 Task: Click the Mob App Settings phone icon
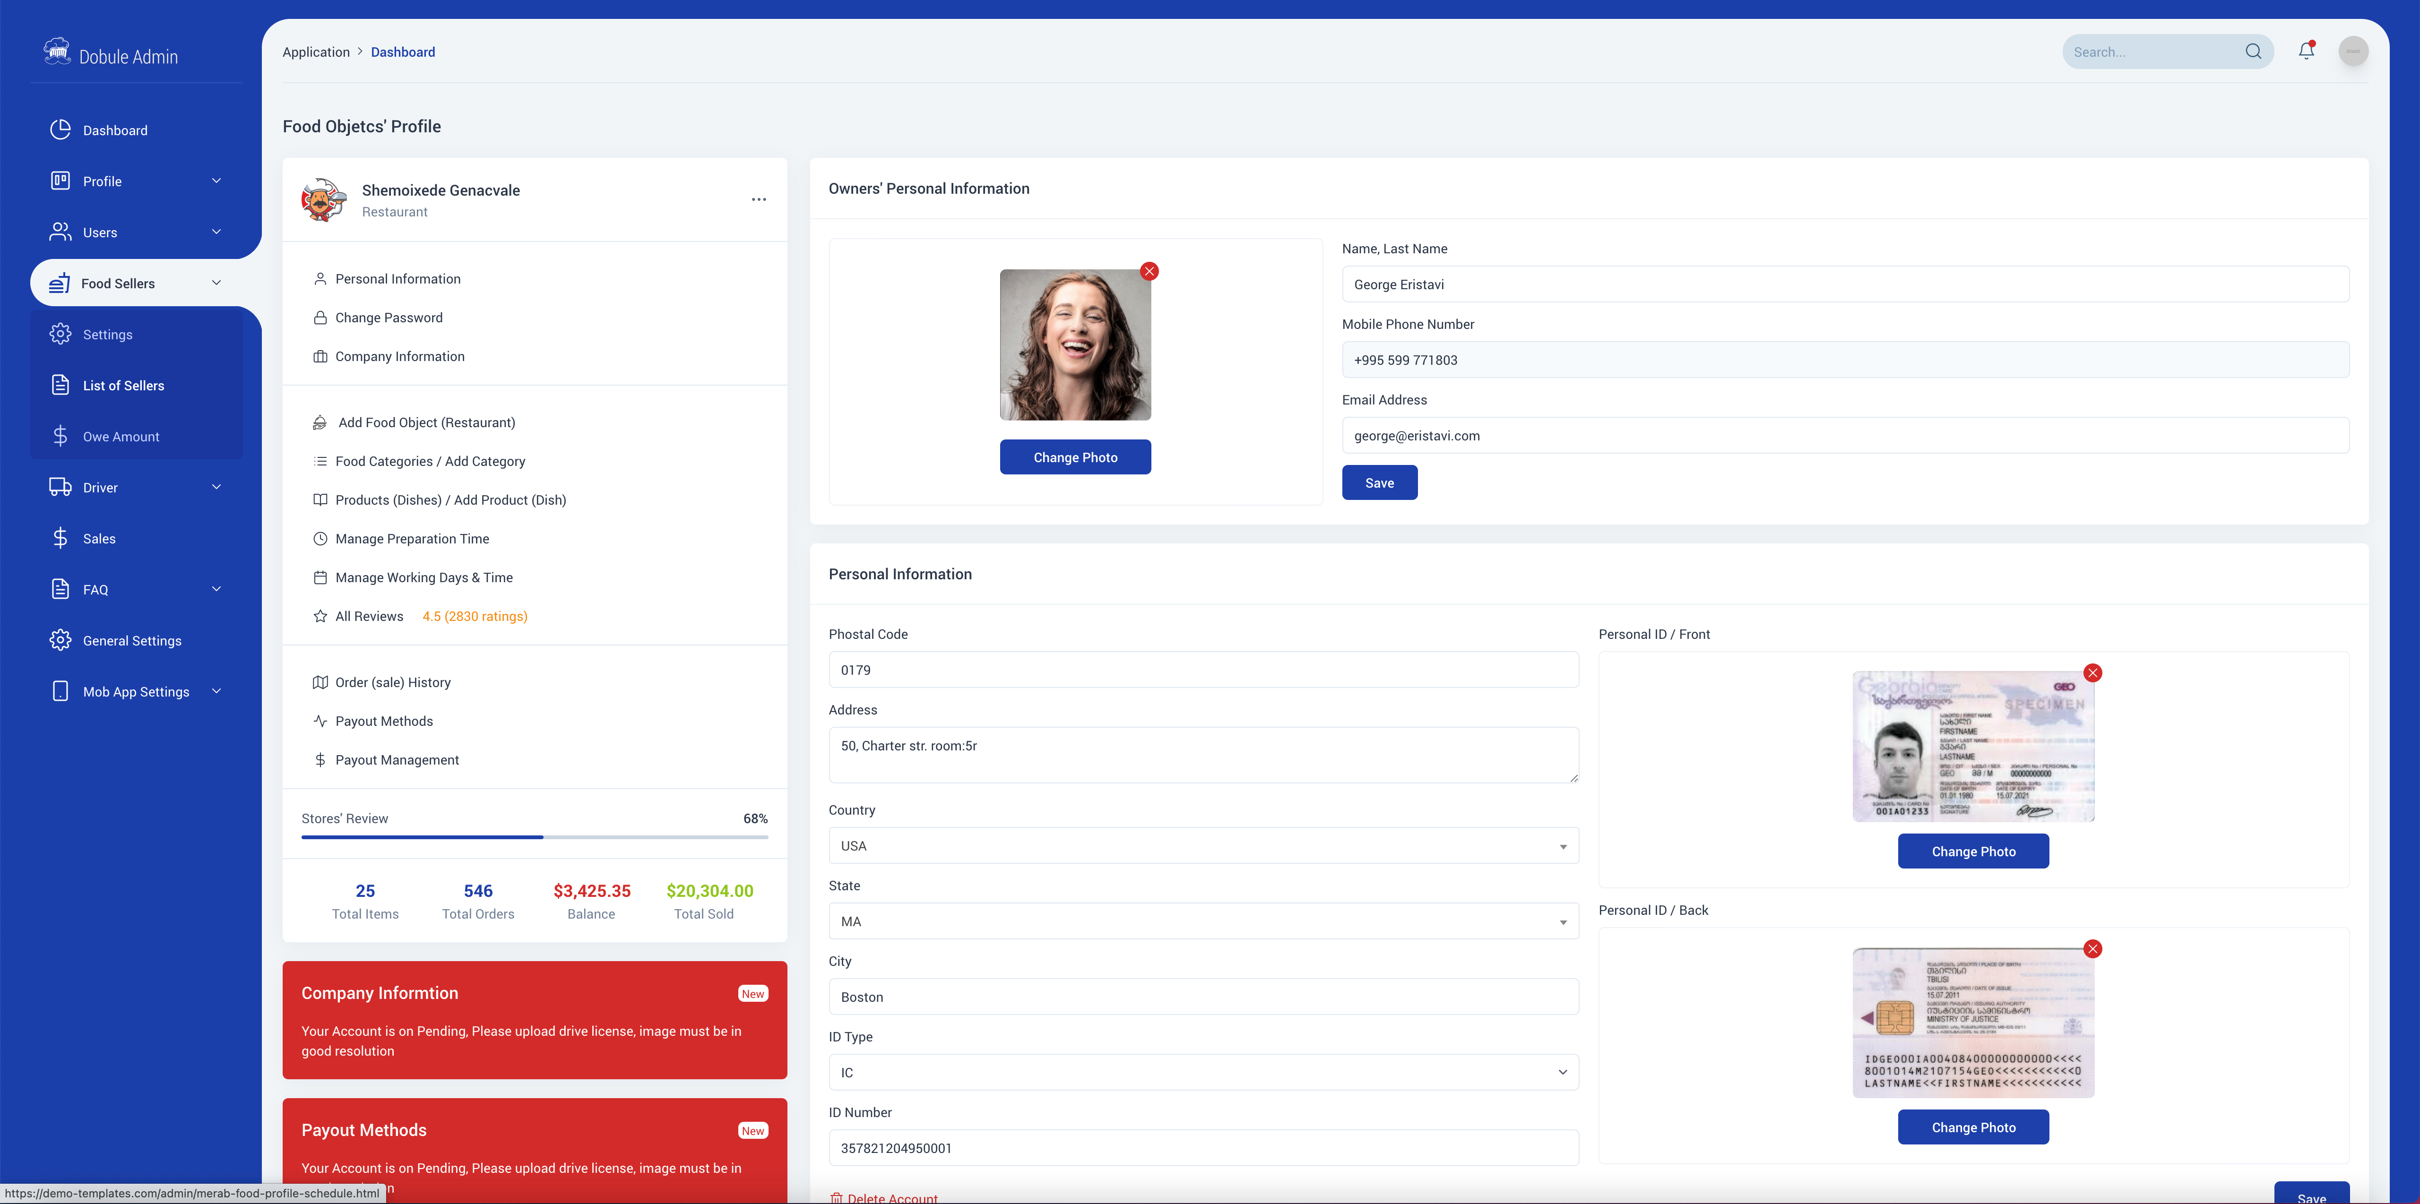point(60,691)
